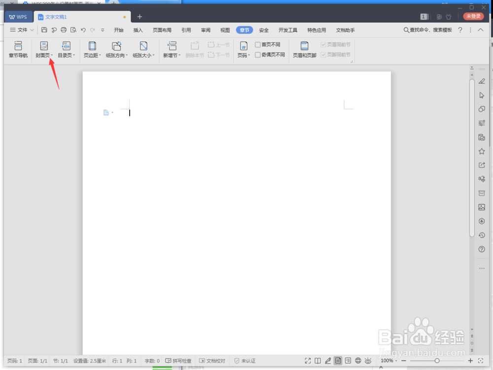The image size is (493, 370).
Task: Click the vertical scrollbar thumb
Action: click(x=472, y=158)
